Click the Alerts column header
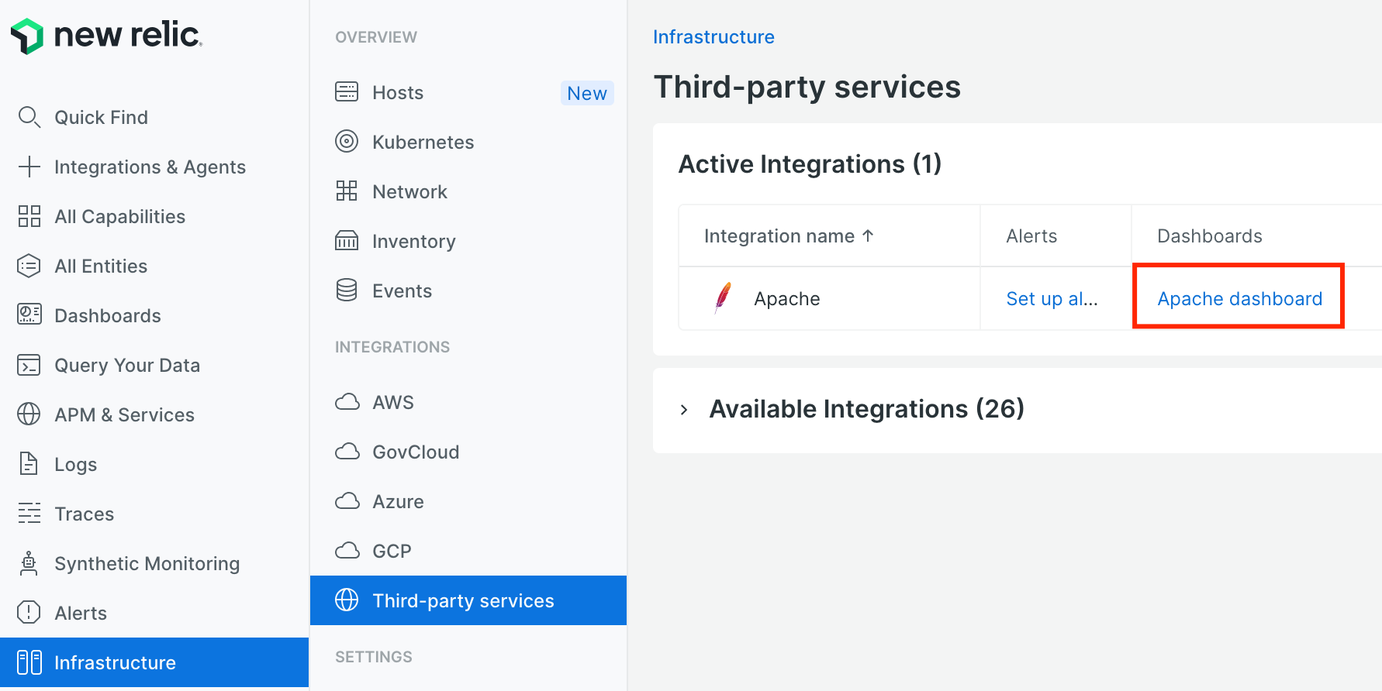The width and height of the screenshot is (1382, 691). (1031, 236)
